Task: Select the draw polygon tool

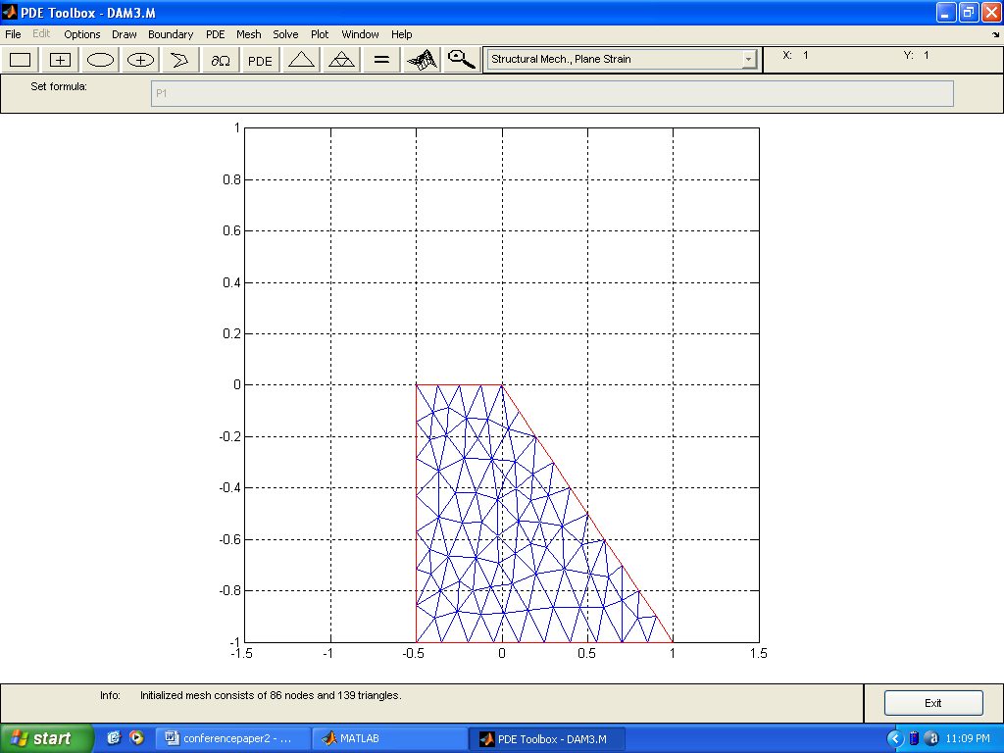Action: 179,60
